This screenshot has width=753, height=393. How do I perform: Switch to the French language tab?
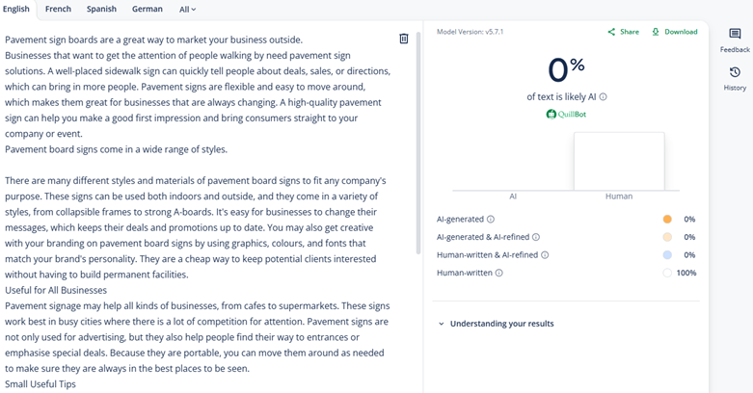pyautogui.click(x=58, y=10)
